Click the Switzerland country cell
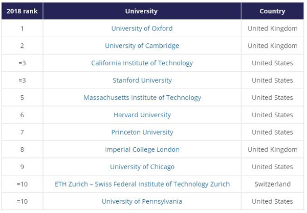 click(x=272, y=184)
